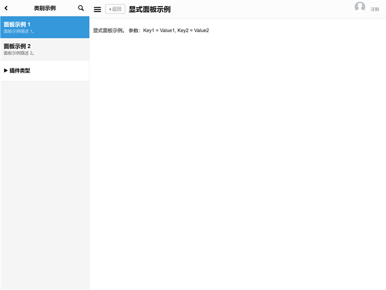Click the small arrow inside 返回 button
The image size is (386, 290).
110,9
